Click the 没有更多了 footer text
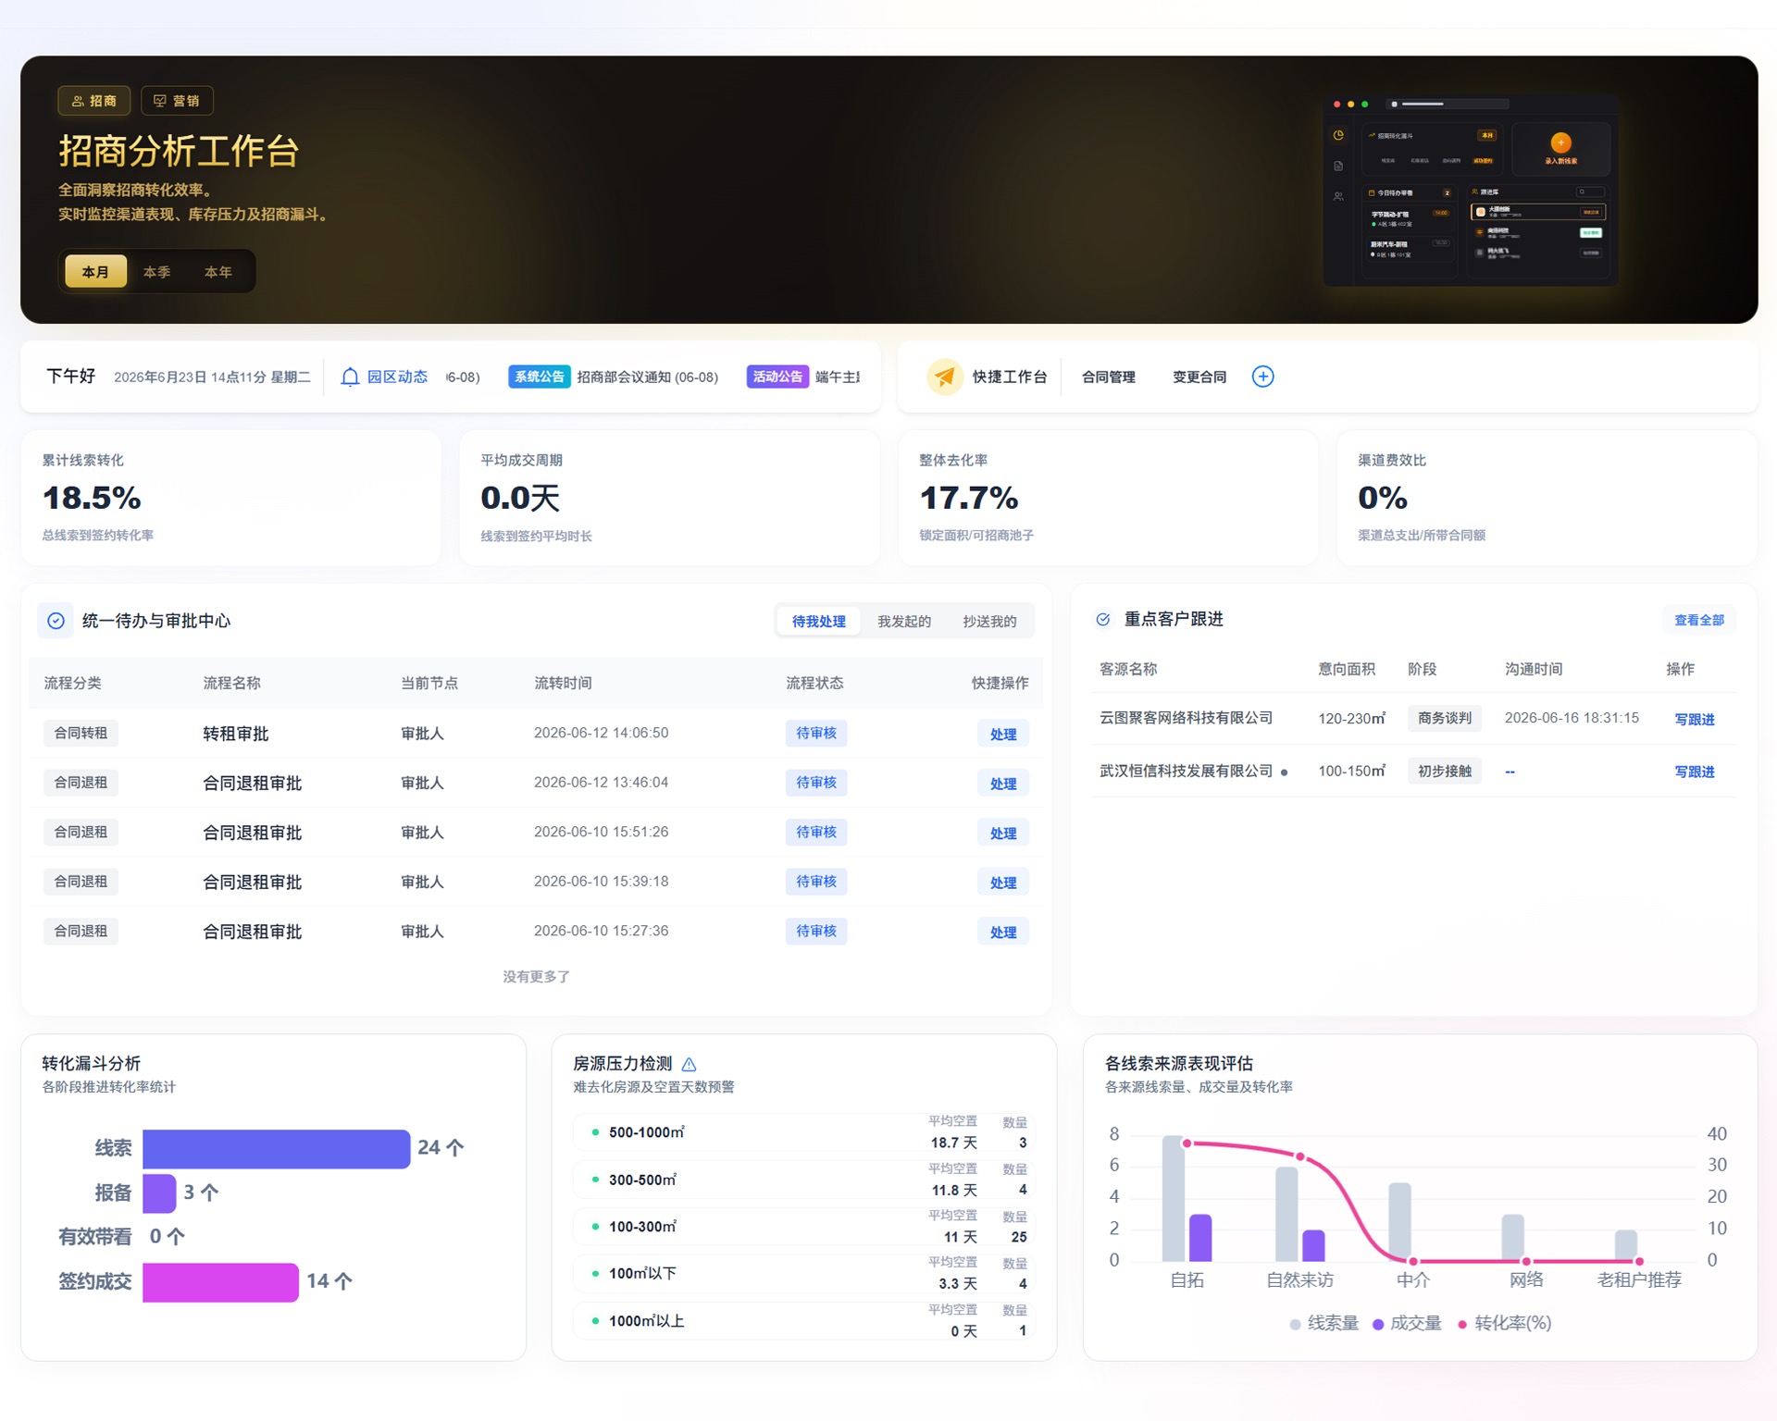 point(536,977)
